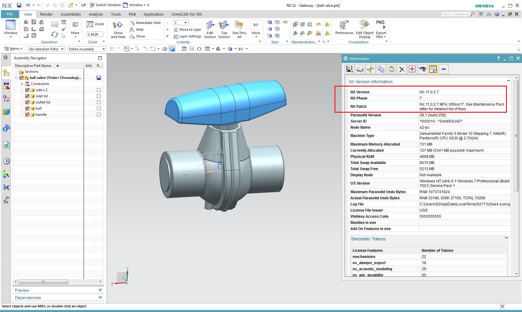The height and width of the screenshot is (312, 522).
Task: Click the binoculars Find icon in Information window
Action: click(423, 69)
